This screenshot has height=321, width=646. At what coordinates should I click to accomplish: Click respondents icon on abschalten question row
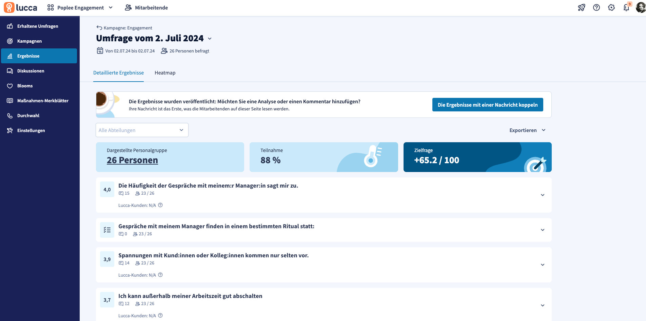pyautogui.click(x=138, y=304)
